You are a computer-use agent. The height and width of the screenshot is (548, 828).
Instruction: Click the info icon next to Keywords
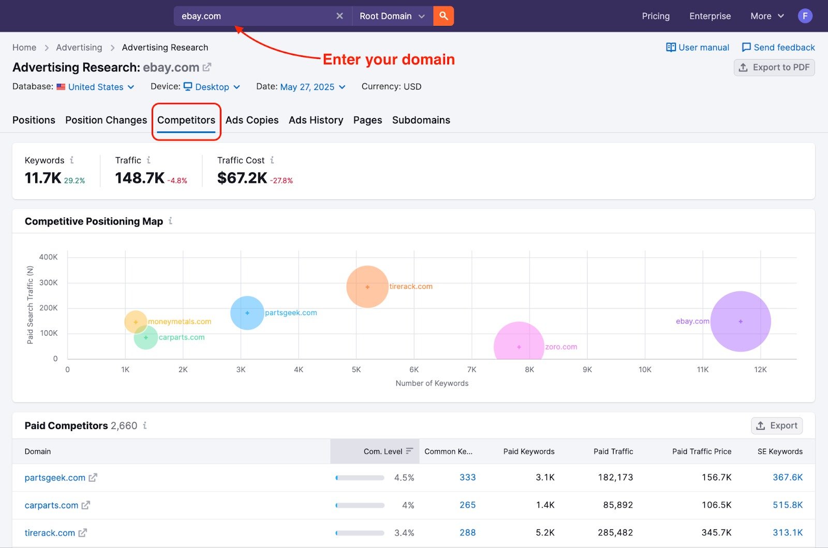tap(72, 160)
